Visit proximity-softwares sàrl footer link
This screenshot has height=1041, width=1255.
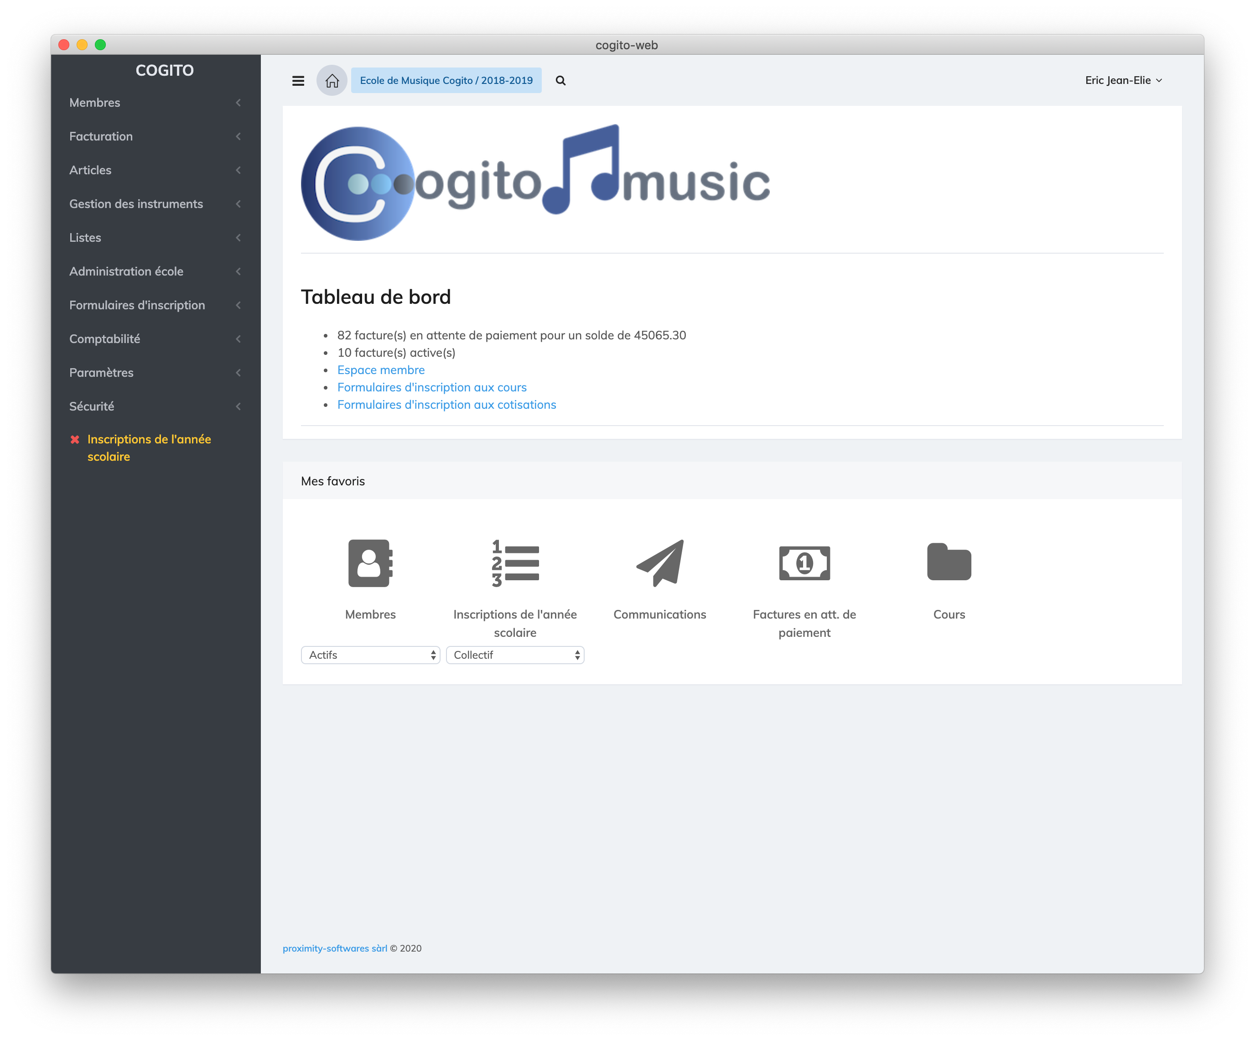(x=335, y=948)
